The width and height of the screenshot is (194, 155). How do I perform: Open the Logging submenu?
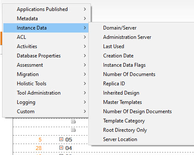pos(46,102)
